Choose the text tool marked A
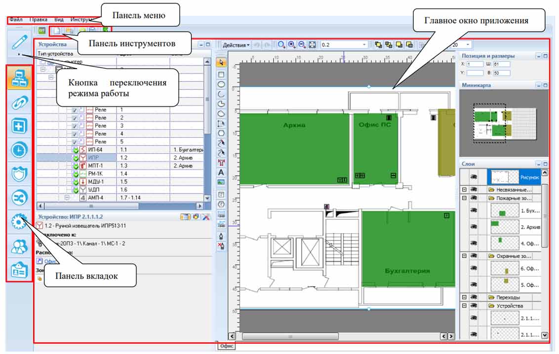559x354 pixels. (221, 172)
